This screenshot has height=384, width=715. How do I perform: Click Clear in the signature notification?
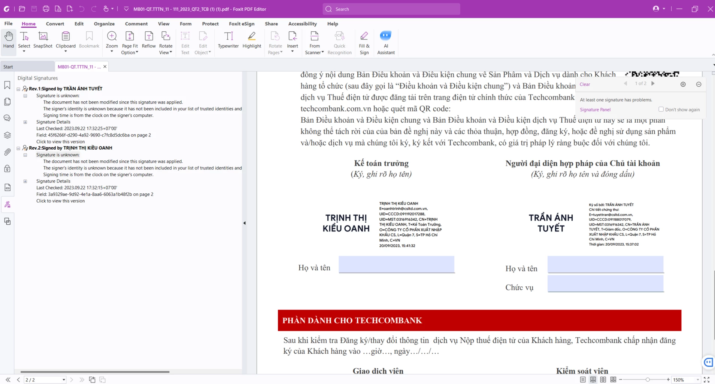click(585, 84)
